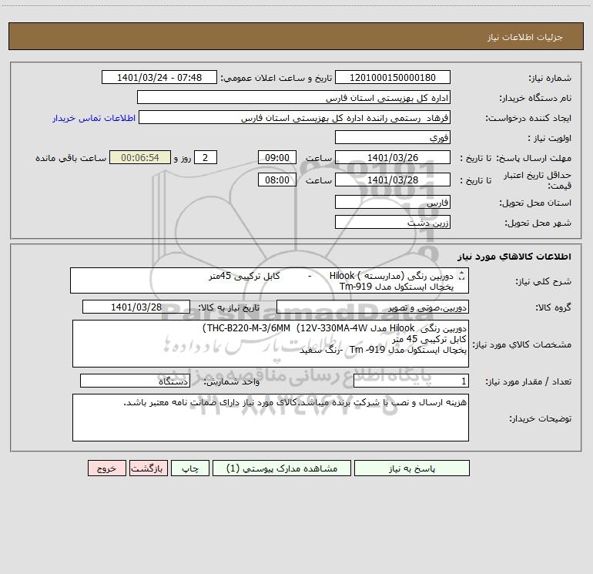This screenshot has height=574, width=593.
Task: Click the 'تاریخ نیاز به کالا:' label
Action: [x=229, y=307]
